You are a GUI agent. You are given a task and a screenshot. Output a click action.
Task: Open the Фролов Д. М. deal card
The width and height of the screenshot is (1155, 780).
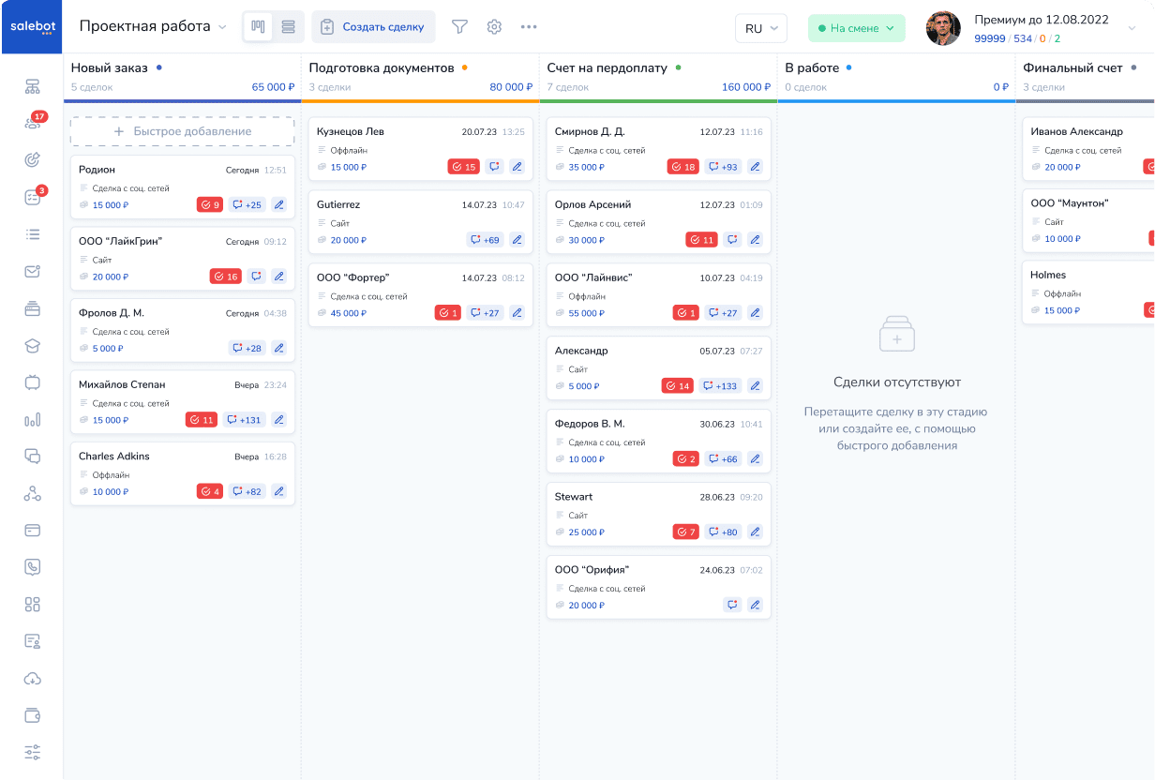tap(183, 330)
